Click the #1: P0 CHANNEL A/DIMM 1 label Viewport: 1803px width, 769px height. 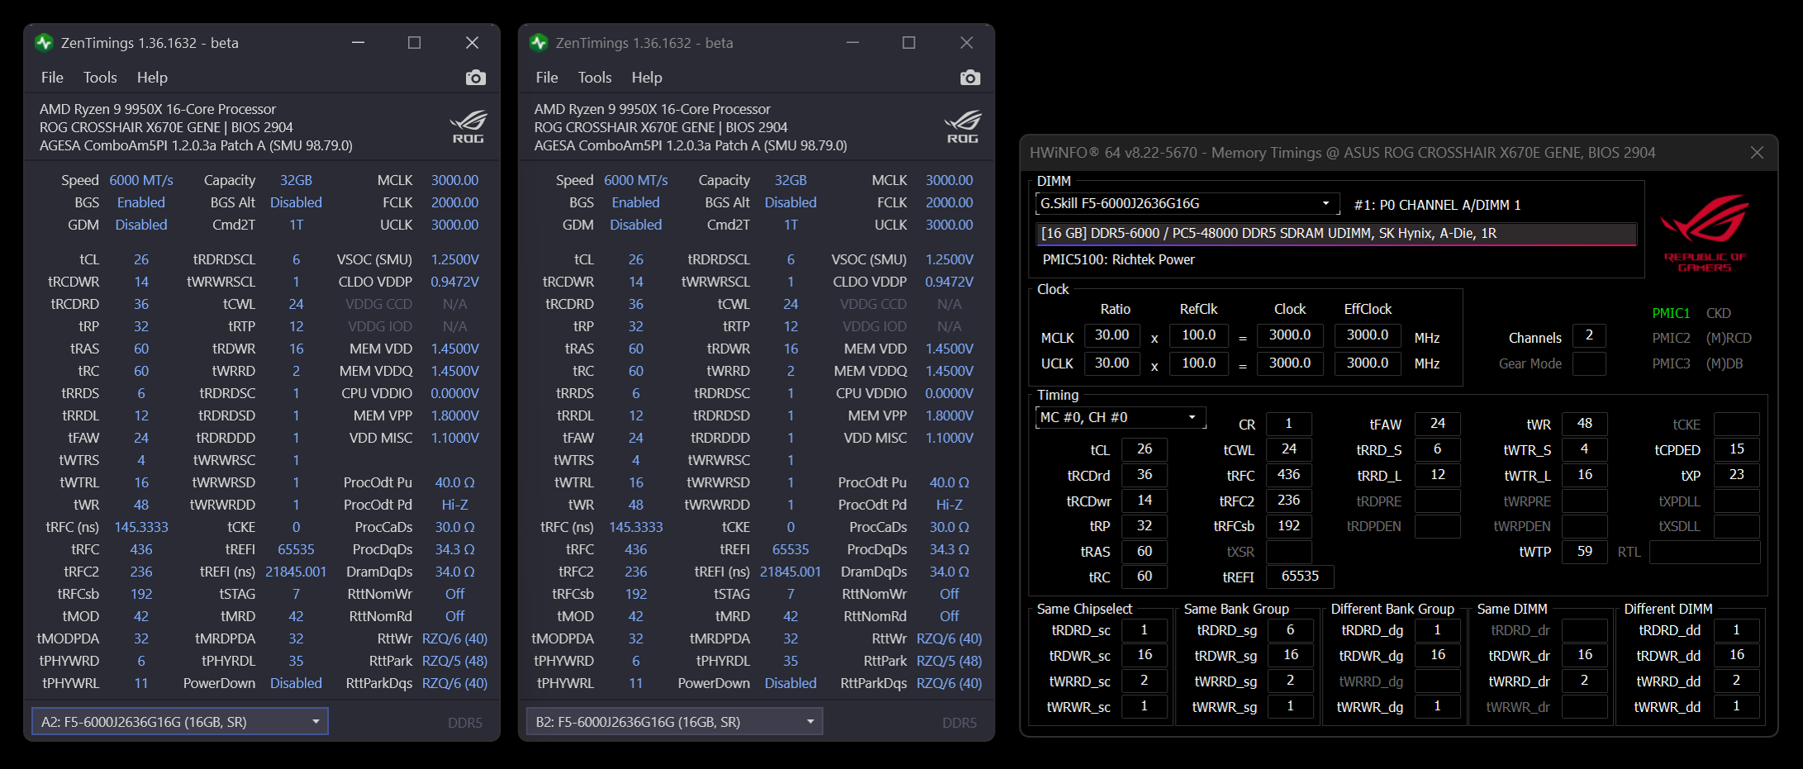point(1437,205)
